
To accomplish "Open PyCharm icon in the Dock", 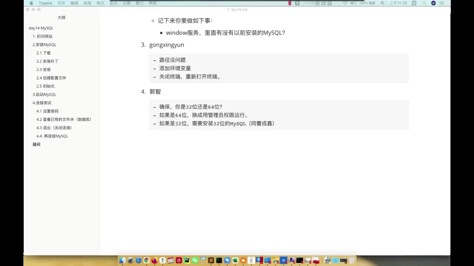I will pos(187,260).
